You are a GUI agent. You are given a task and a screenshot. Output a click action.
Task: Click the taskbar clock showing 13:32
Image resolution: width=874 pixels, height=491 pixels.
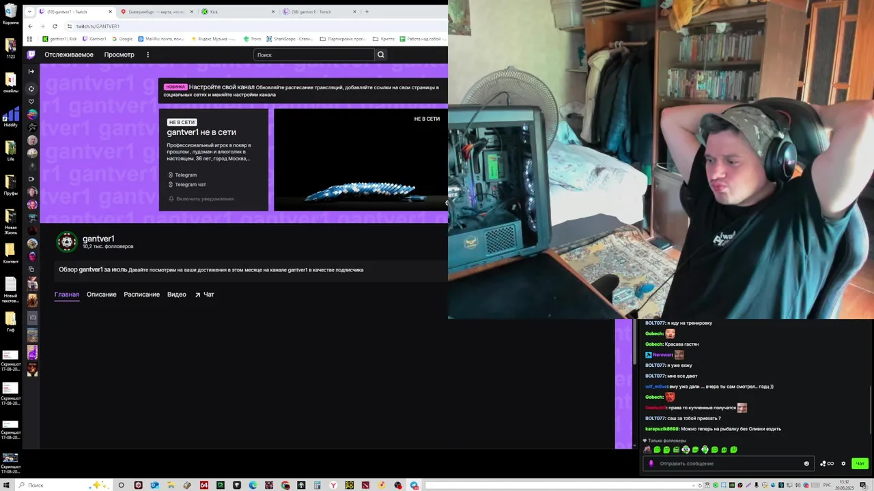(845, 484)
